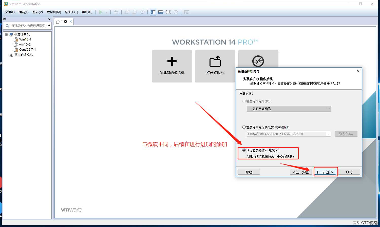This screenshot has height=227, width=380.
Task: Select the 安装程序光盘(D) radio option
Action: [244, 101]
